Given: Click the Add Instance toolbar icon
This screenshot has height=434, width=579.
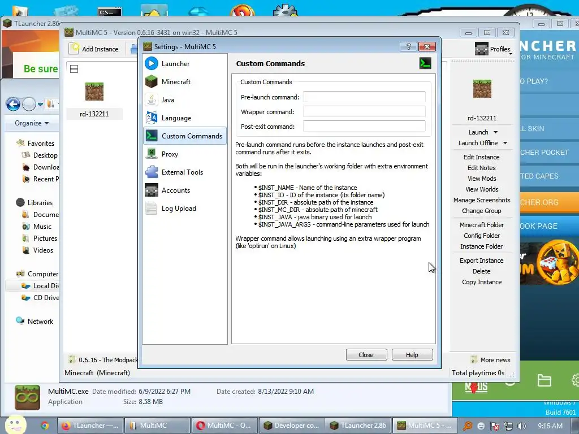Looking at the screenshot, I should tap(74, 49).
